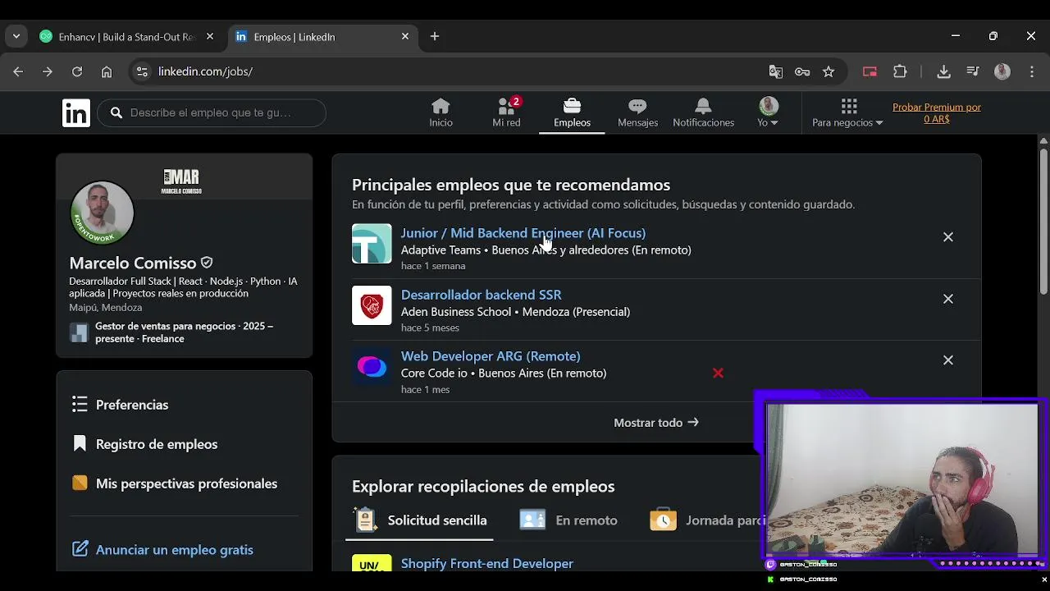Go back in browser history

tap(18, 71)
